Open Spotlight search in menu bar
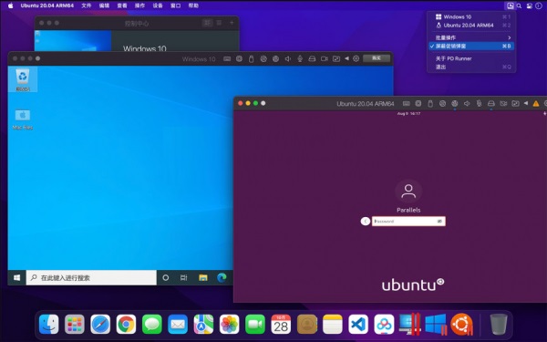Screen dimensions: 547x342 point(519,5)
